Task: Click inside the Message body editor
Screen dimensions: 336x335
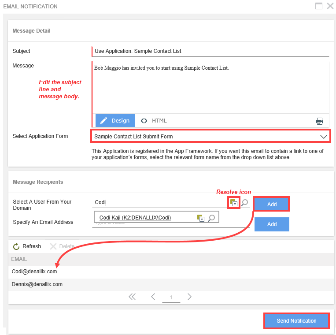Action: tap(211, 87)
